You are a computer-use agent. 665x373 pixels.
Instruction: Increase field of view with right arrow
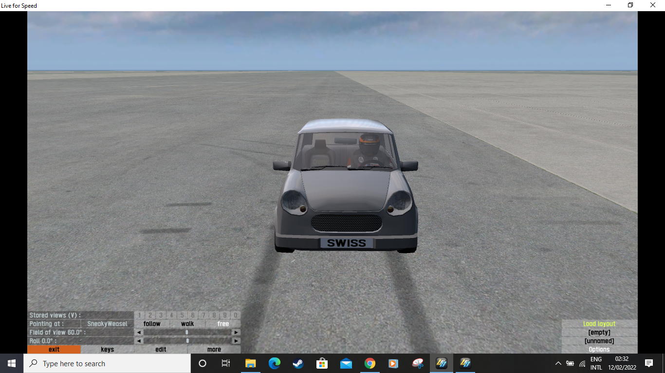click(236, 333)
